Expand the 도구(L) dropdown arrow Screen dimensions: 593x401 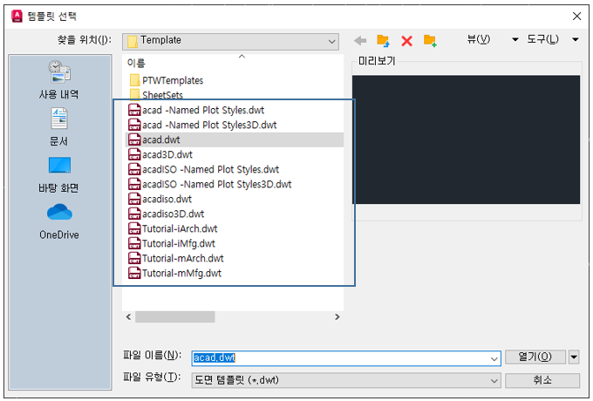pyautogui.click(x=576, y=39)
